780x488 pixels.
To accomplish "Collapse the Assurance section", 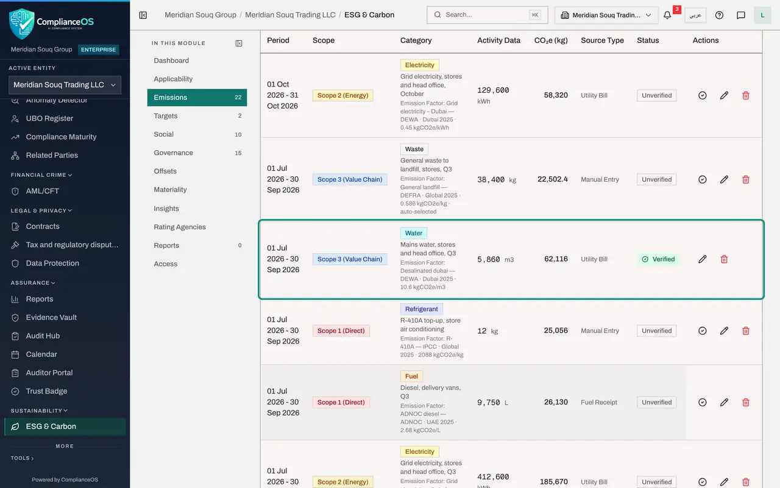I will point(33,283).
